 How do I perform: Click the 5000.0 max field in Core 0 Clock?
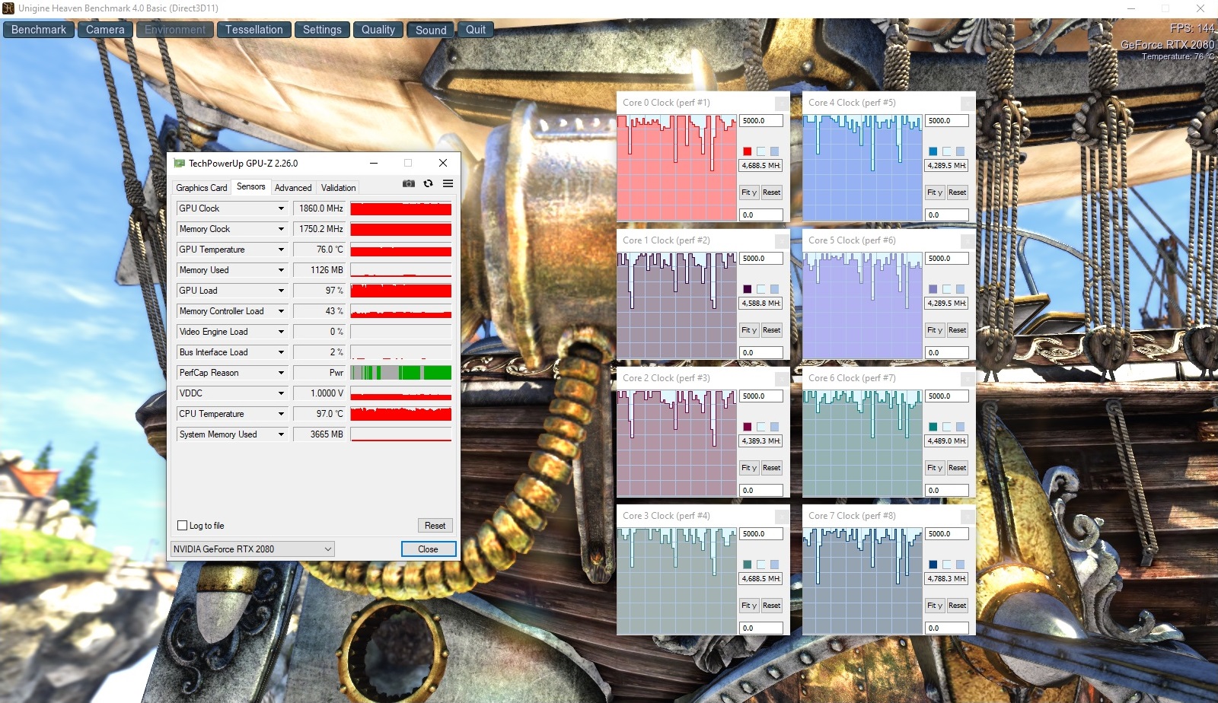pyautogui.click(x=761, y=121)
